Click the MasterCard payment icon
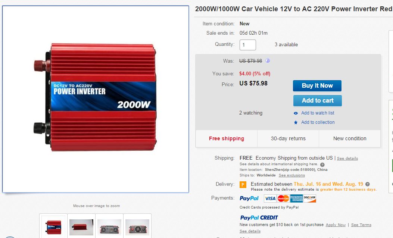 coord(283,198)
